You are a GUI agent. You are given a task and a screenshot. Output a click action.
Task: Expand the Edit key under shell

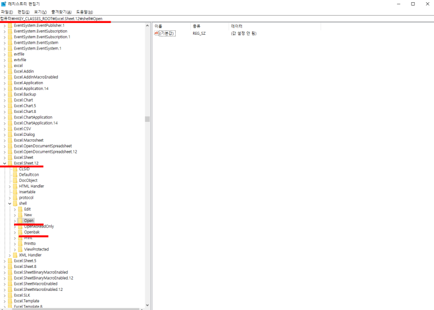point(15,209)
